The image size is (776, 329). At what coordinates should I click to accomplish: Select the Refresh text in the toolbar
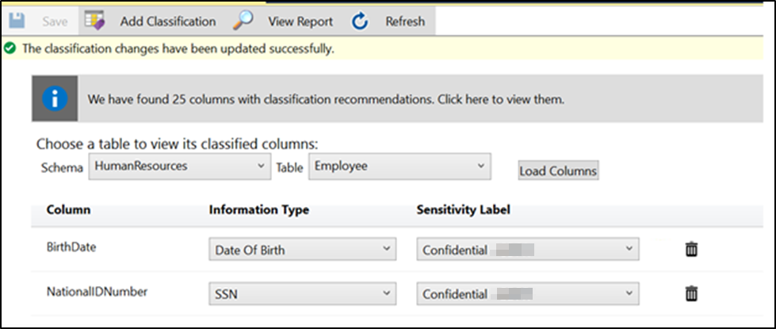(405, 21)
